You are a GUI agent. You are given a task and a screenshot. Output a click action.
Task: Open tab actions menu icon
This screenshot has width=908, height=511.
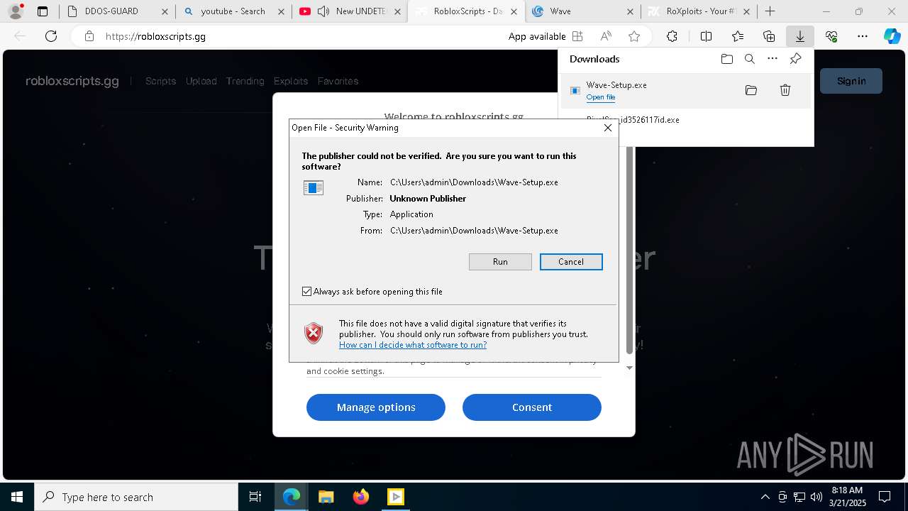[43, 11]
